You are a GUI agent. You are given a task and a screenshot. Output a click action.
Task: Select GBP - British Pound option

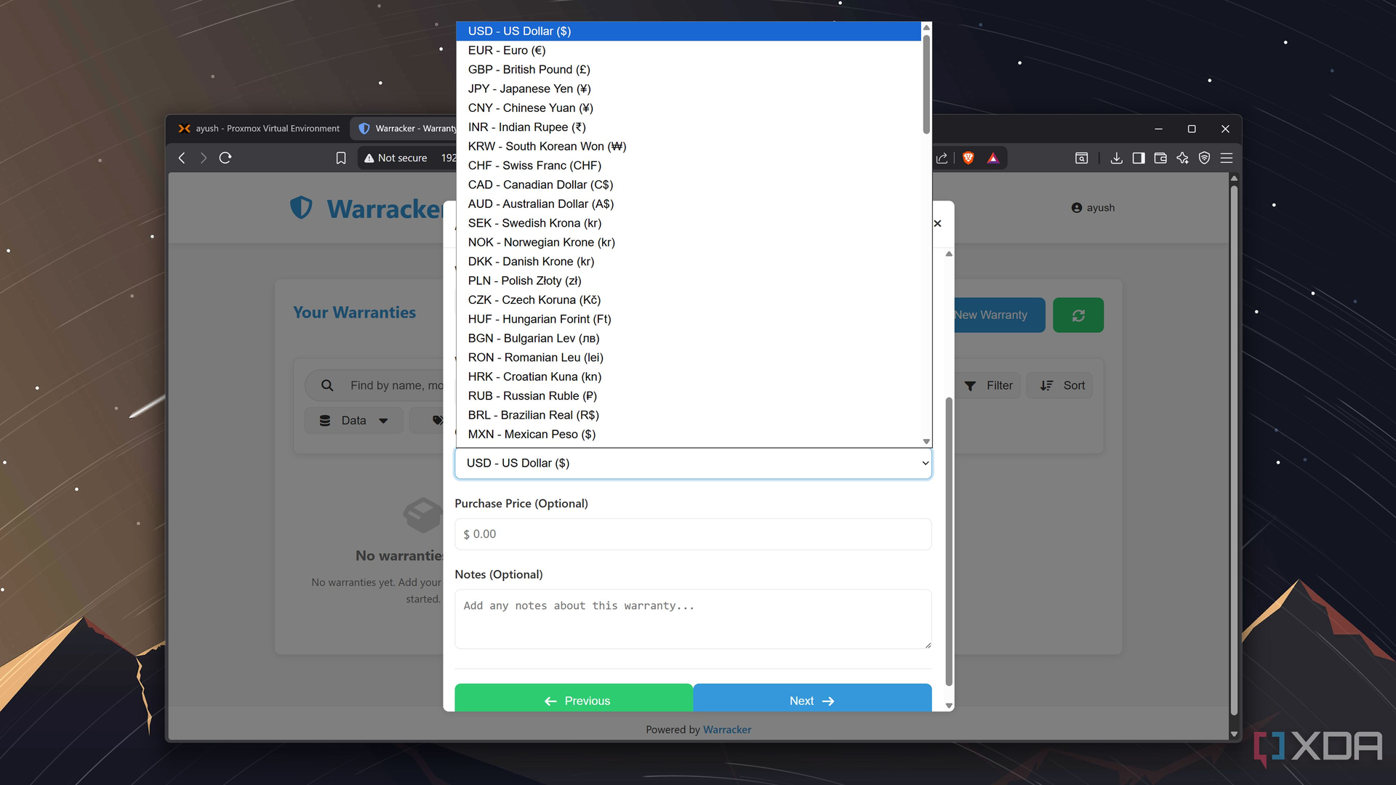(689, 69)
